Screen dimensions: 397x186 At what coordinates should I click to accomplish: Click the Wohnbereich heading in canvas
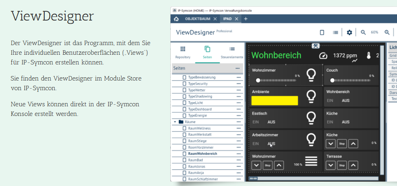[277, 55]
